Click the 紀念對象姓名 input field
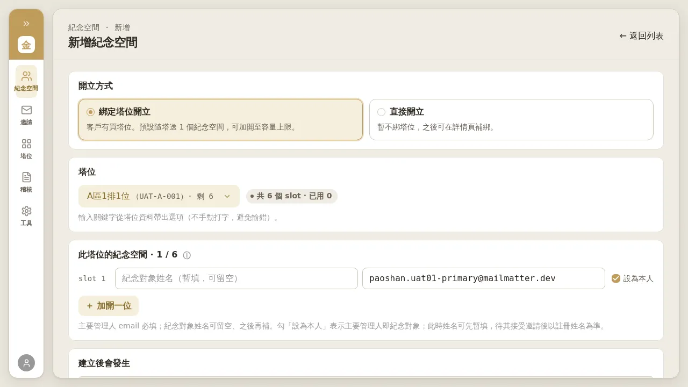This screenshot has height=387, width=688. click(236, 278)
